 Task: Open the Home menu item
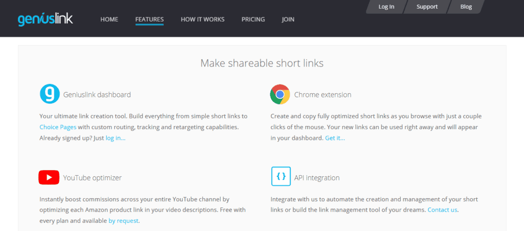click(x=109, y=19)
